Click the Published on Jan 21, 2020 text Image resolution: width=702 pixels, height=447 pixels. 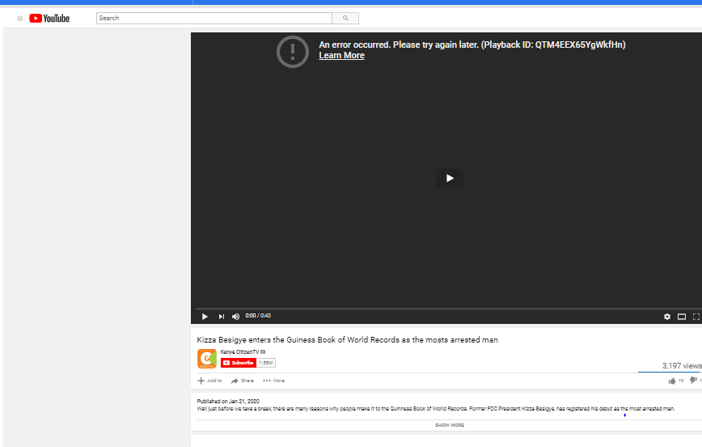point(228,402)
